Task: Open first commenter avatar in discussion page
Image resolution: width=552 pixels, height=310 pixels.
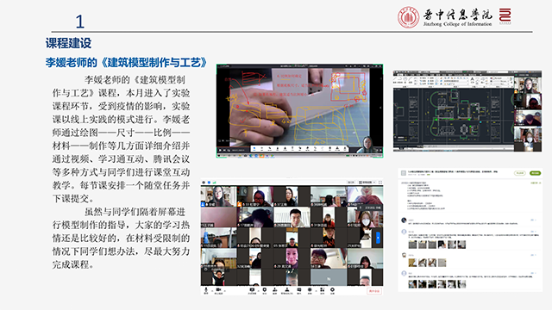Action: click(404, 220)
